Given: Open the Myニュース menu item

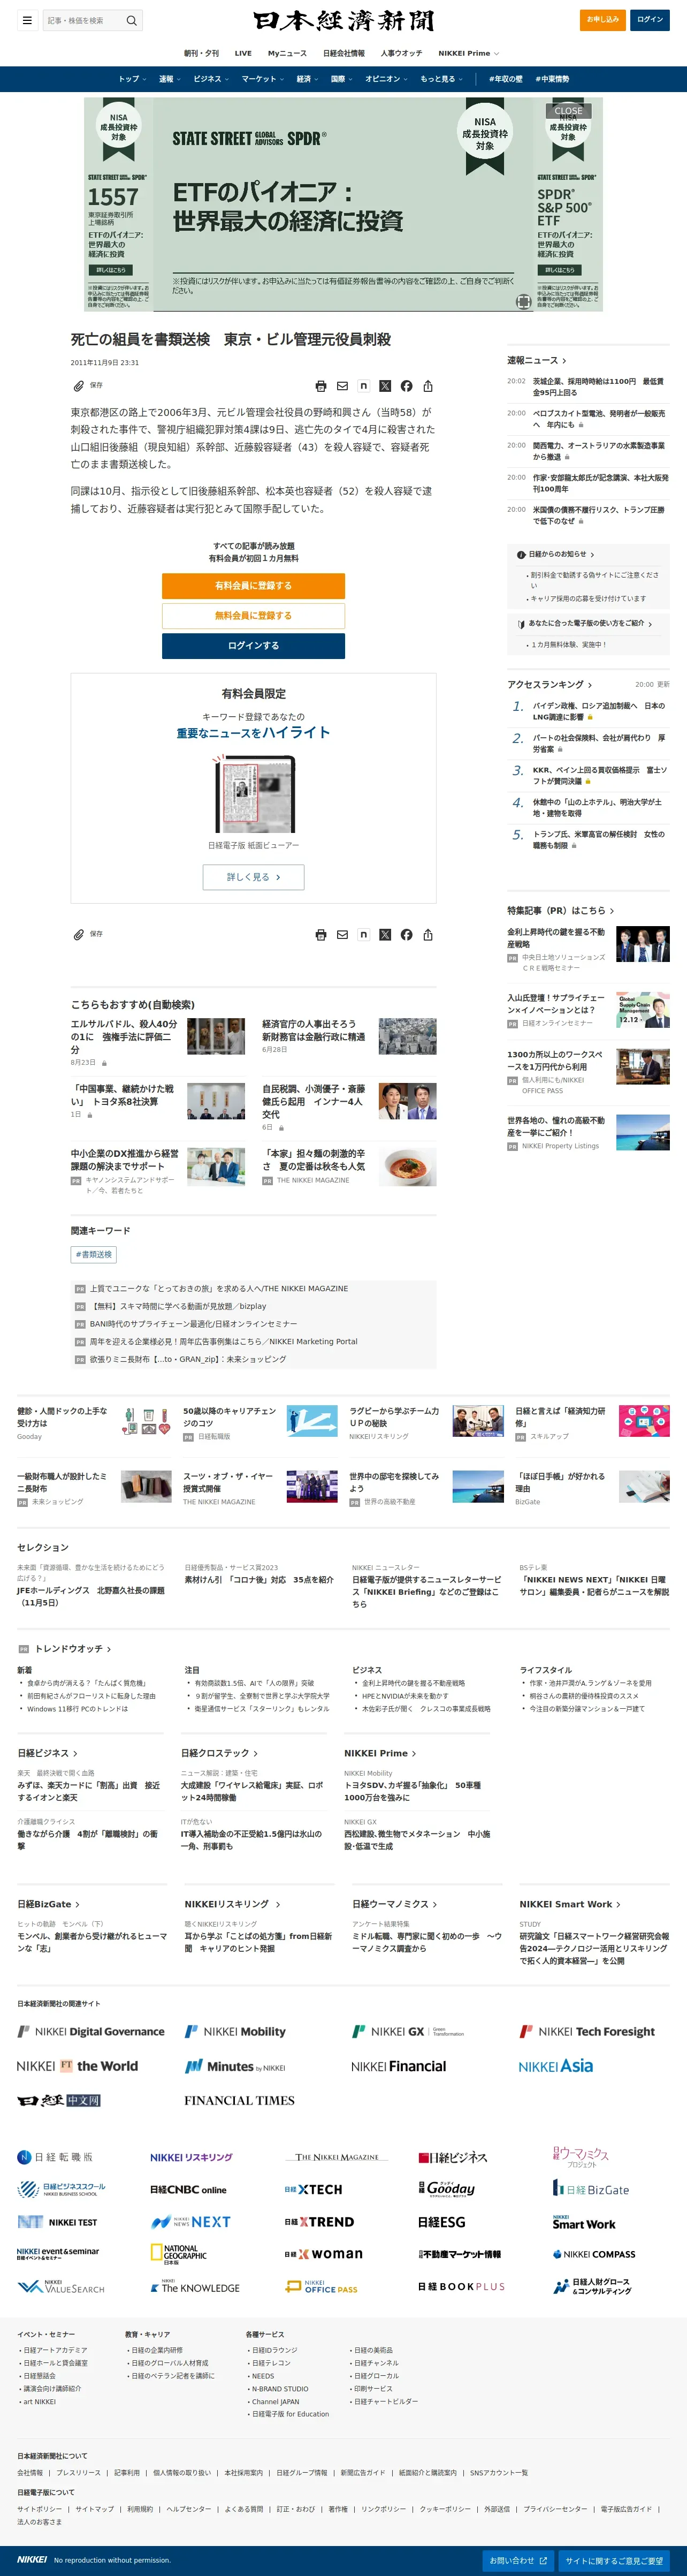Looking at the screenshot, I should point(287,53).
